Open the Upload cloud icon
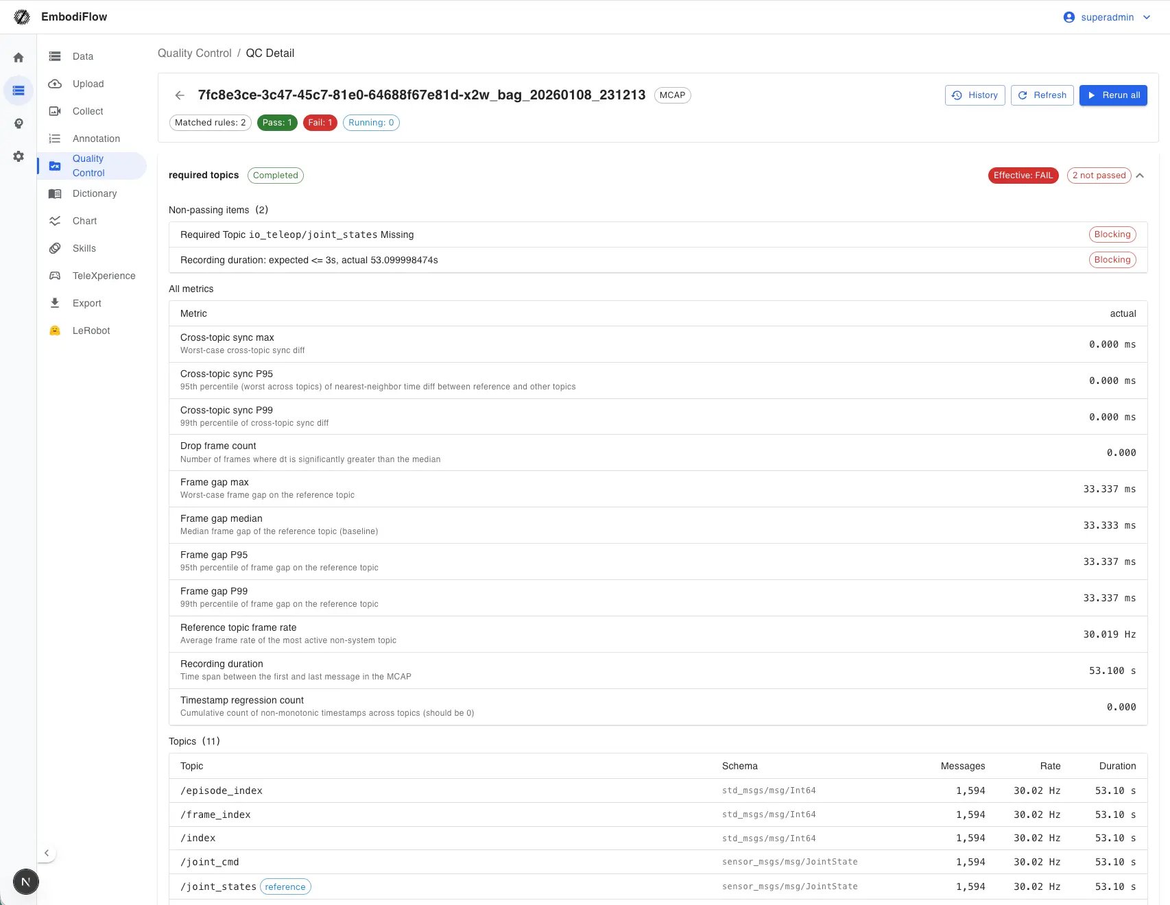Viewport: 1170px width, 905px height. (55, 84)
